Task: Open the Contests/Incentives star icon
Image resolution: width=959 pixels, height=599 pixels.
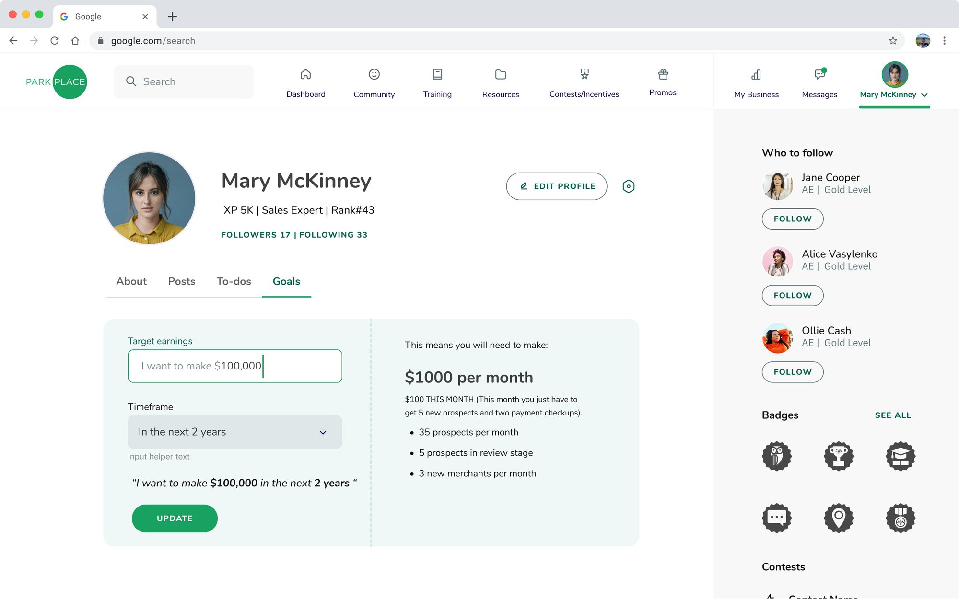Action: 584,74
